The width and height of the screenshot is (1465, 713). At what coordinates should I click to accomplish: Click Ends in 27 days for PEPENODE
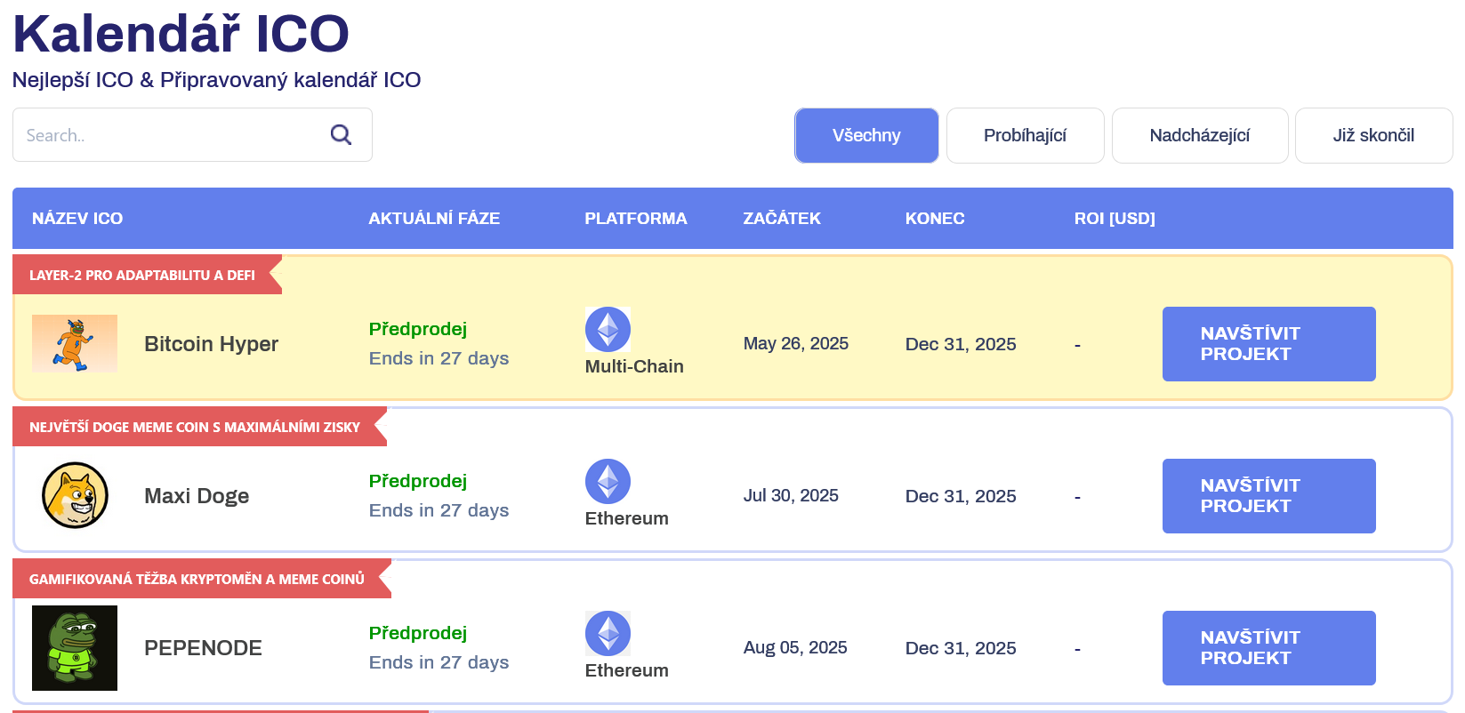point(439,662)
